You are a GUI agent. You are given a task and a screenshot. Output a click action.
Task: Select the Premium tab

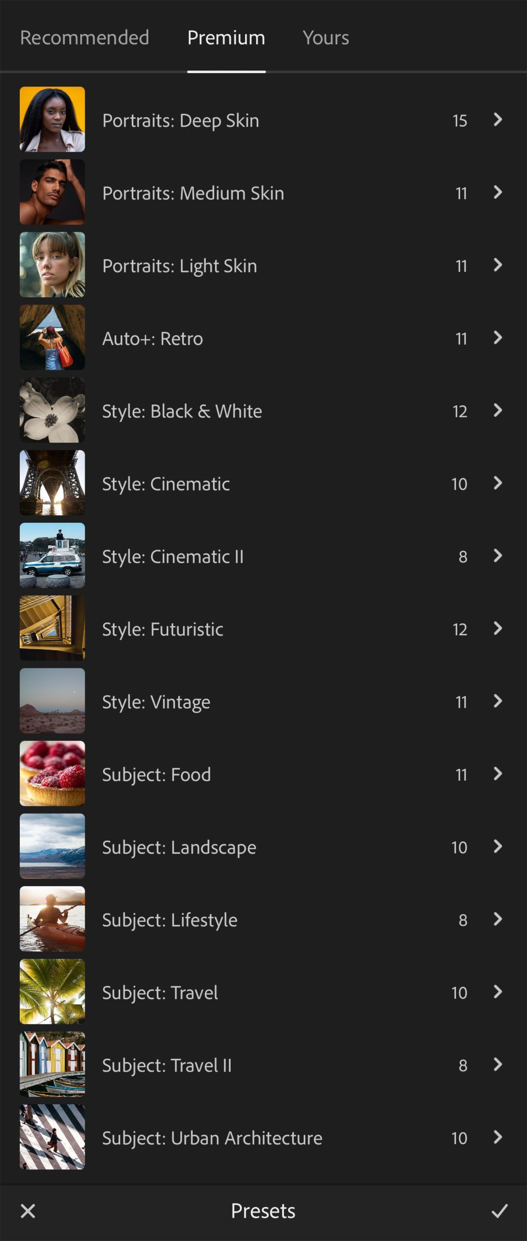(226, 38)
